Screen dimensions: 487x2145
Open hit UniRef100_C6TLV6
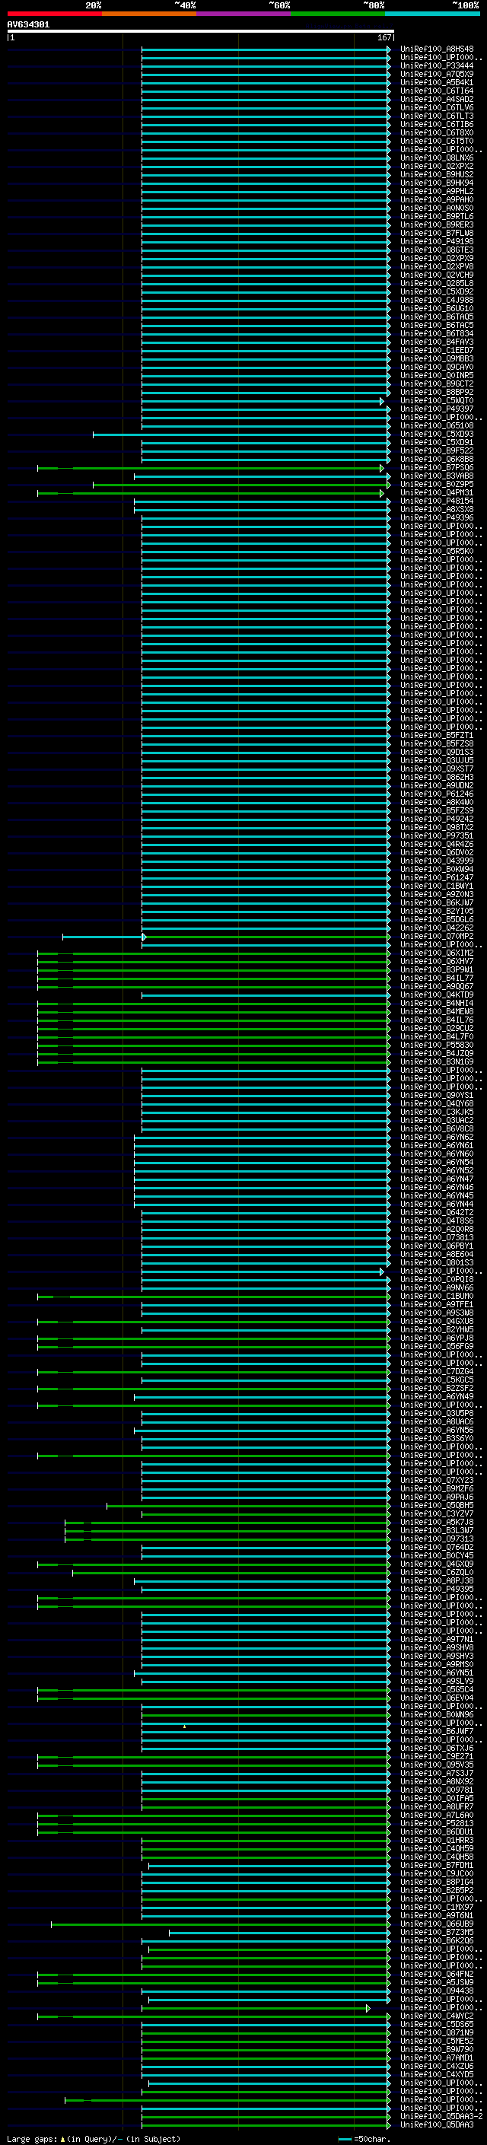pos(436,107)
